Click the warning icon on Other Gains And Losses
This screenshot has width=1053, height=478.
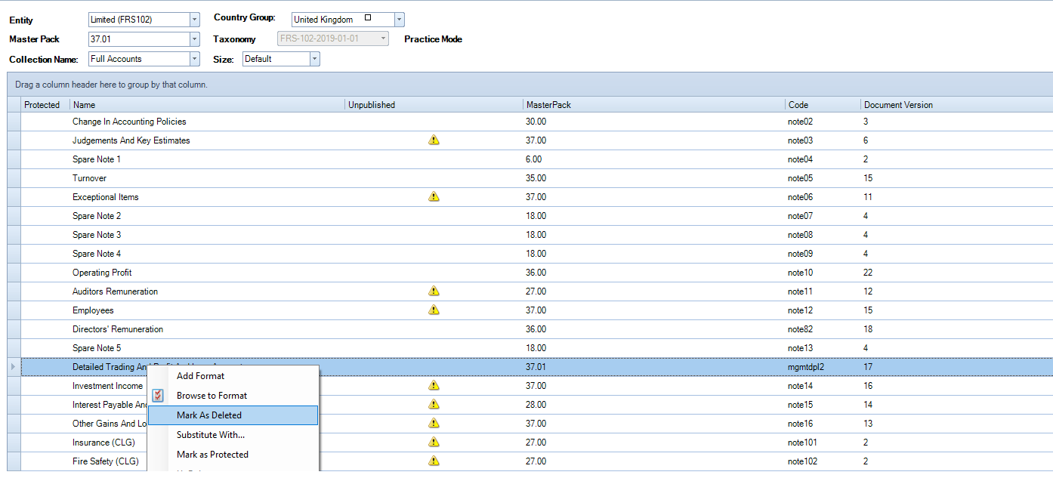pyautogui.click(x=434, y=423)
